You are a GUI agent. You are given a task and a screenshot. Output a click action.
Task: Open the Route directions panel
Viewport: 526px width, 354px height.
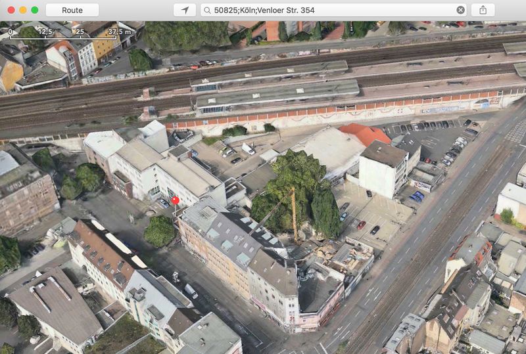tap(72, 10)
